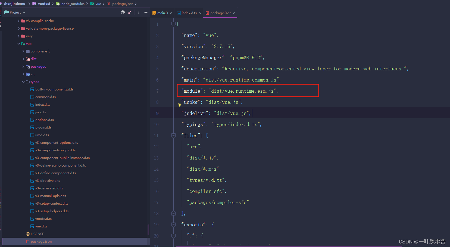Switch to the main.js editor tab
The image size is (450, 247).
coord(163,13)
